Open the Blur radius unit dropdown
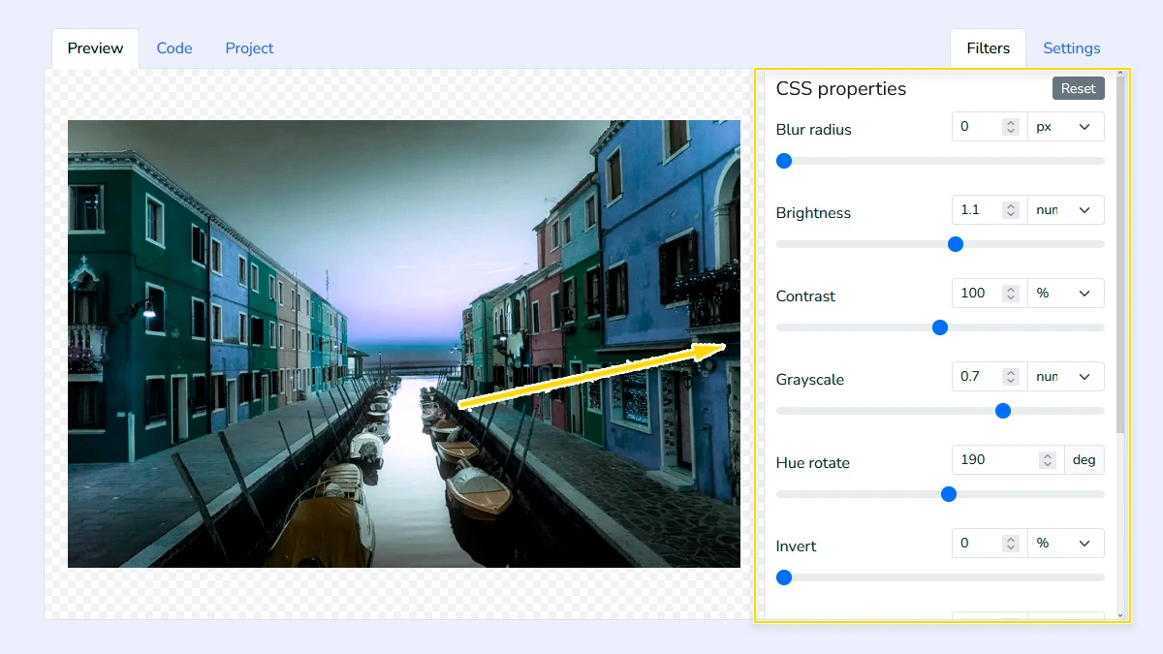The image size is (1163, 654). coord(1066,126)
